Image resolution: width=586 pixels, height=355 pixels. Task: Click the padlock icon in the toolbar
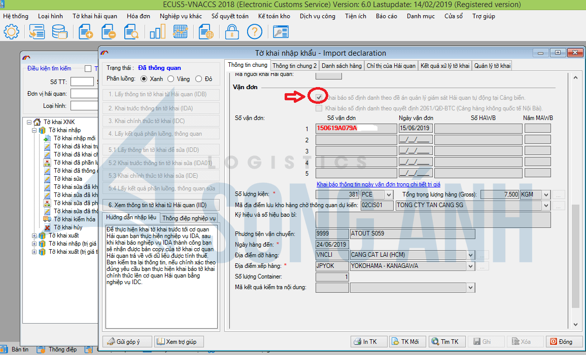point(232,32)
